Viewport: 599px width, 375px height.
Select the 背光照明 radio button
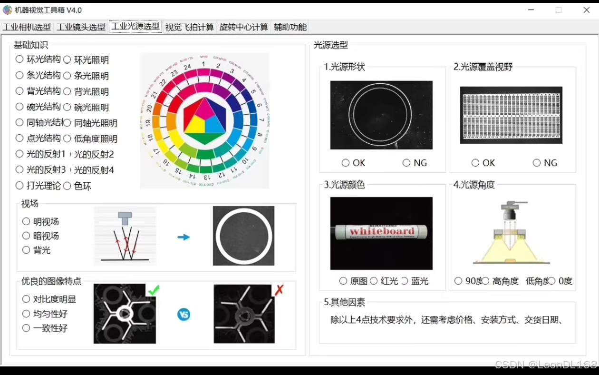coord(67,91)
